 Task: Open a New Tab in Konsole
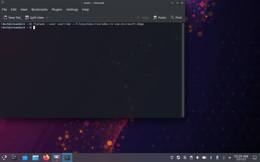pos(12,18)
